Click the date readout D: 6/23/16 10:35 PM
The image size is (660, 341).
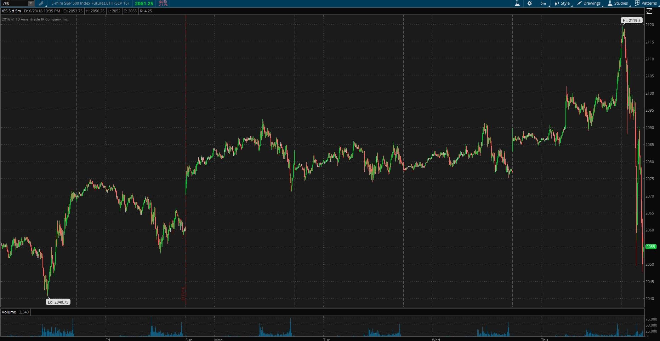click(42, 11)
